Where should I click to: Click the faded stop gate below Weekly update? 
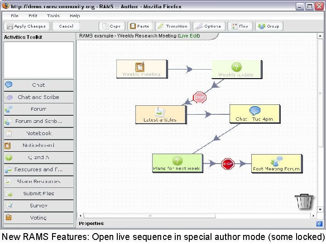(x=200, y=98)
